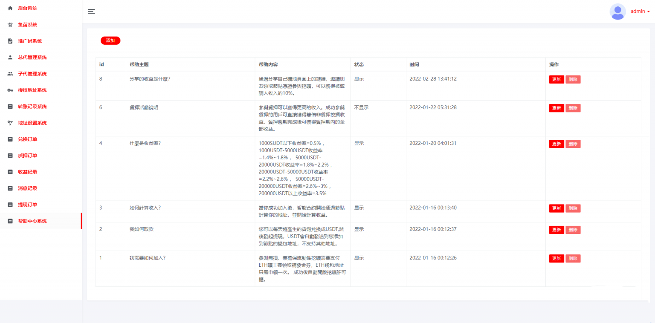
Task: Click the icon beside 地址设置系统
Action: [x=10, y=123]
